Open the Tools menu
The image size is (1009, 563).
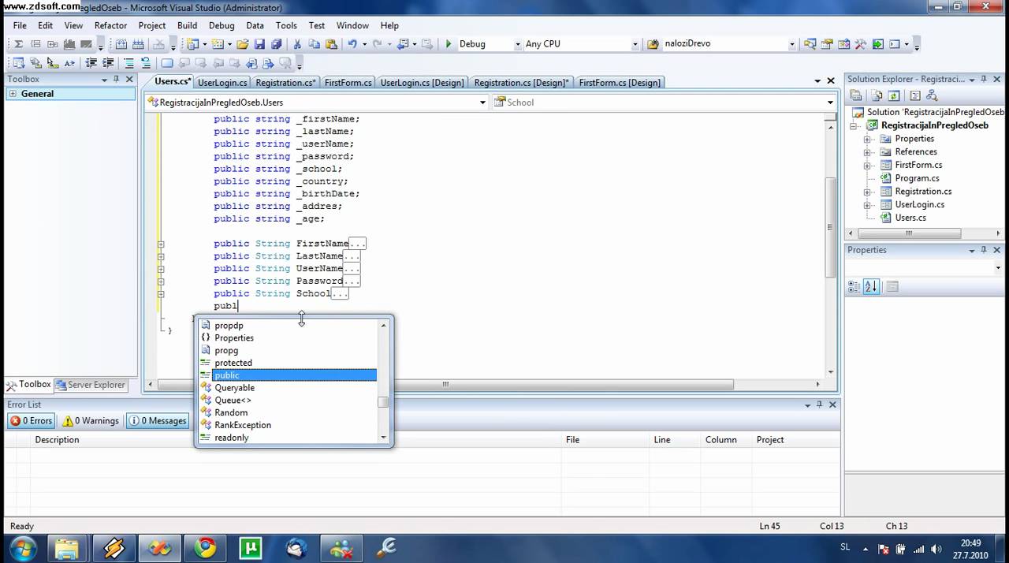click(286, 25)
